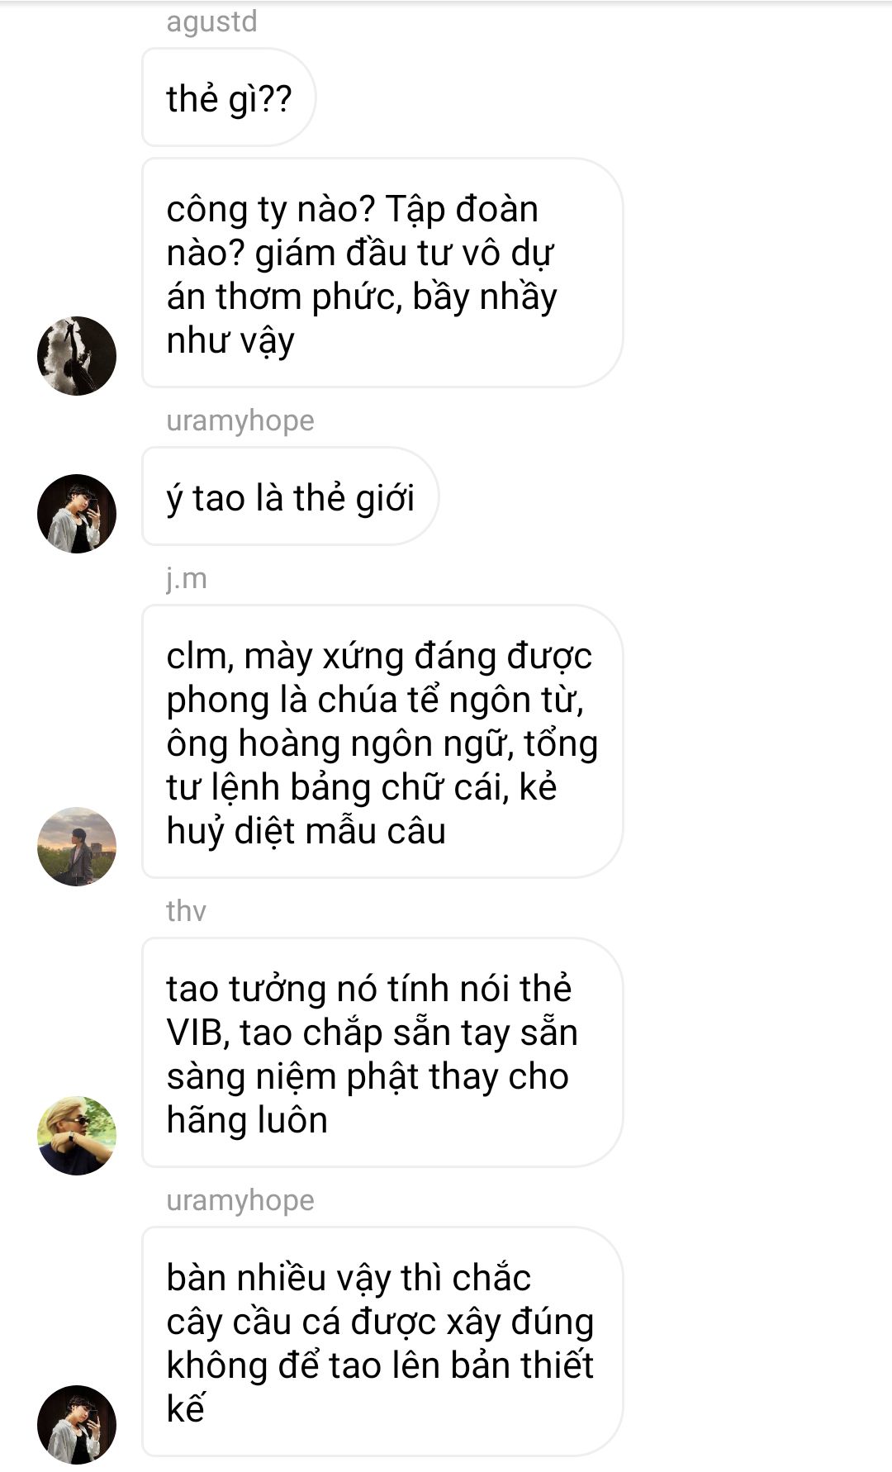Tap 'kế' on the last message line
The width and height of the screenshot is (892, 1472).
pos(184,1408)
